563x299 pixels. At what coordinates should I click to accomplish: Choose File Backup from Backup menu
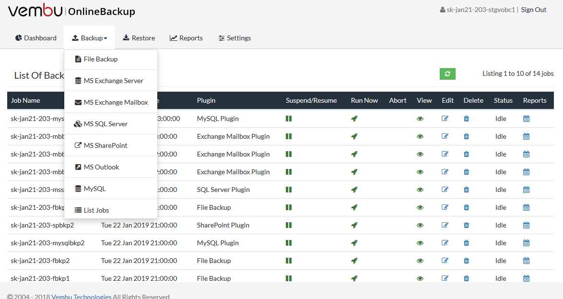point(111,60)
